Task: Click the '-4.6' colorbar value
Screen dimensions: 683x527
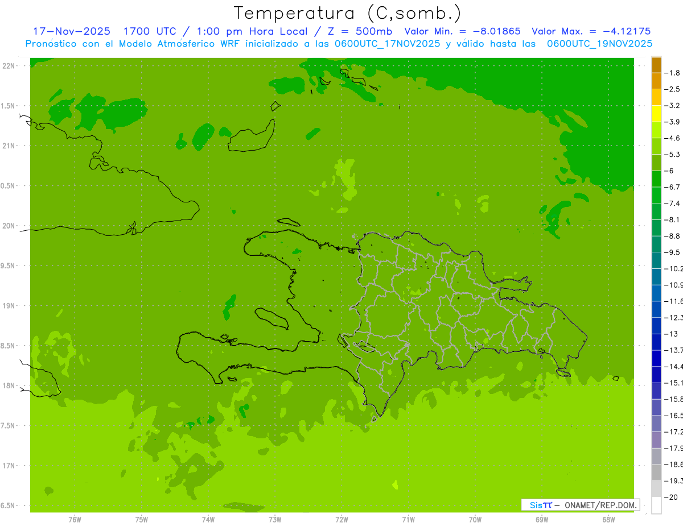Action: (x=672, y=138)
